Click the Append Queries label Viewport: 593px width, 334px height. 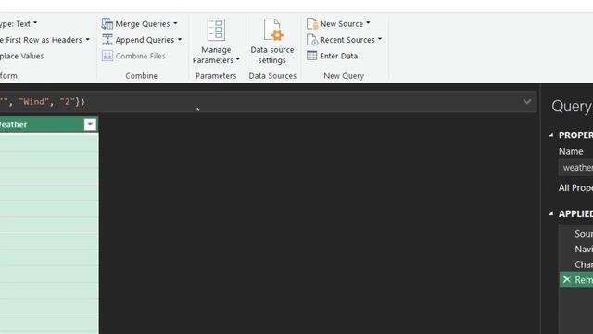pos(145,40)
